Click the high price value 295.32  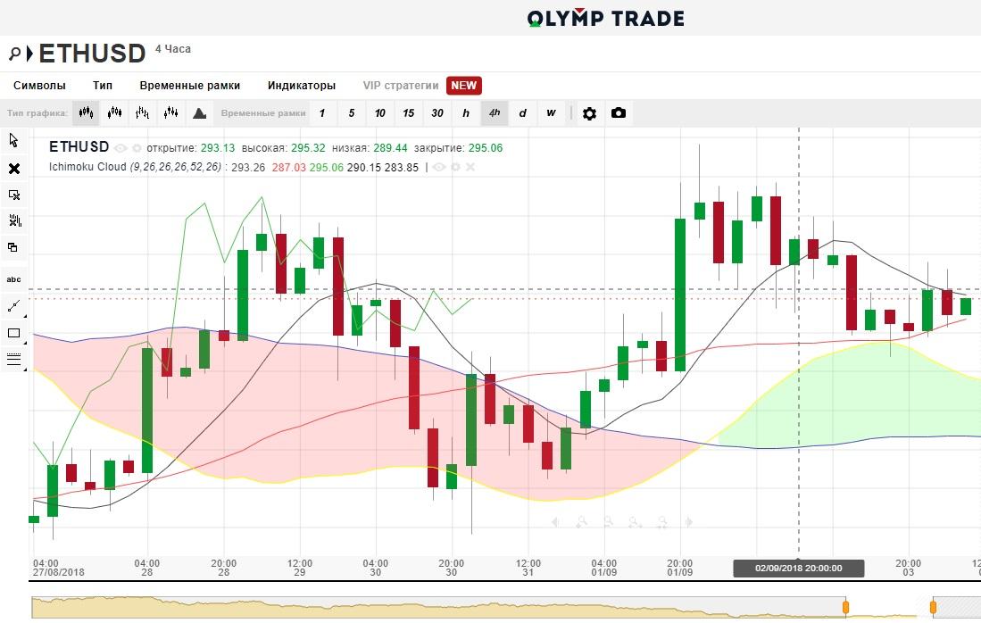click(x=309, y=148)
